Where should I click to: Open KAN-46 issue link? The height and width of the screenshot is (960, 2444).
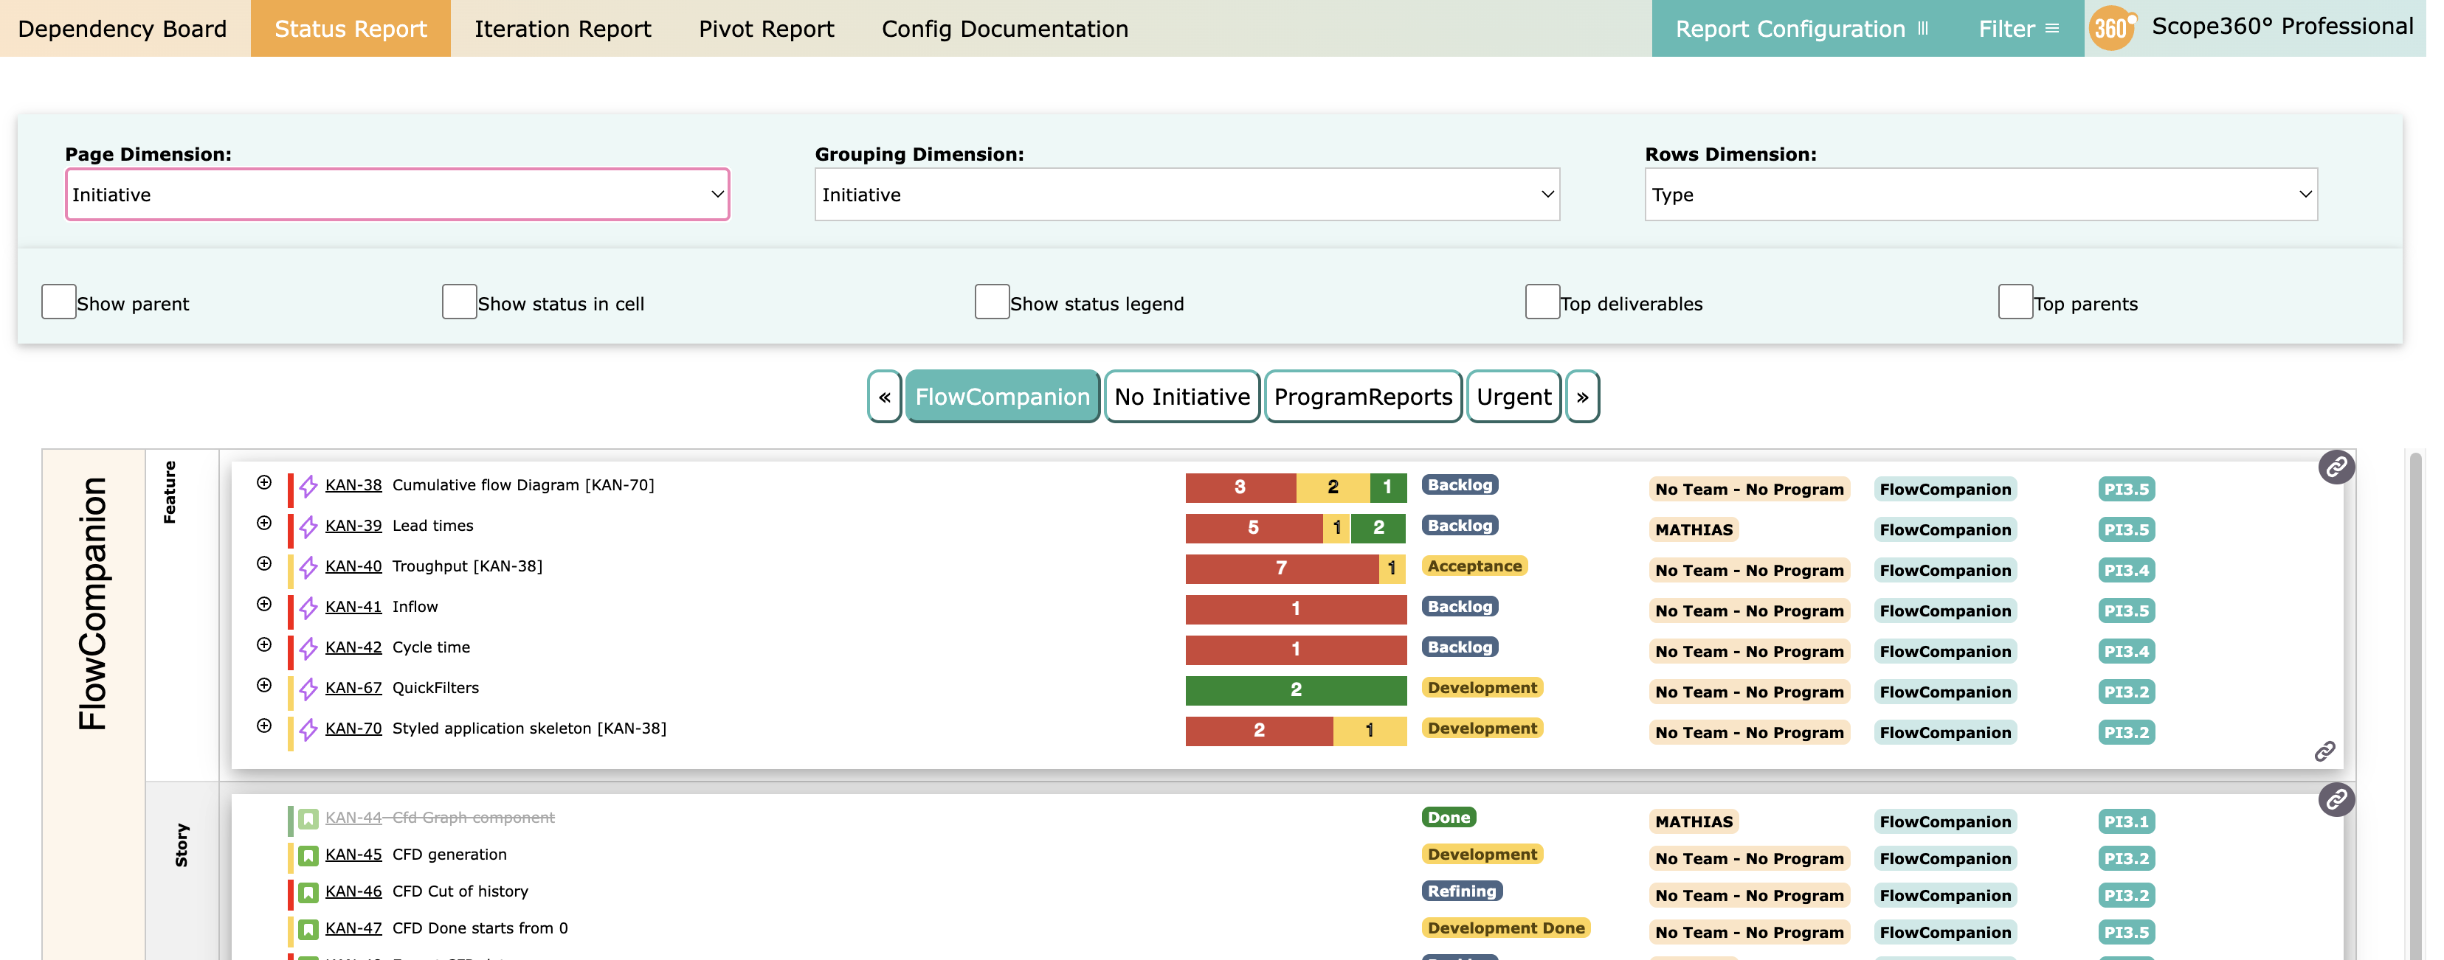pyautogui.click(x=354, y=891)
